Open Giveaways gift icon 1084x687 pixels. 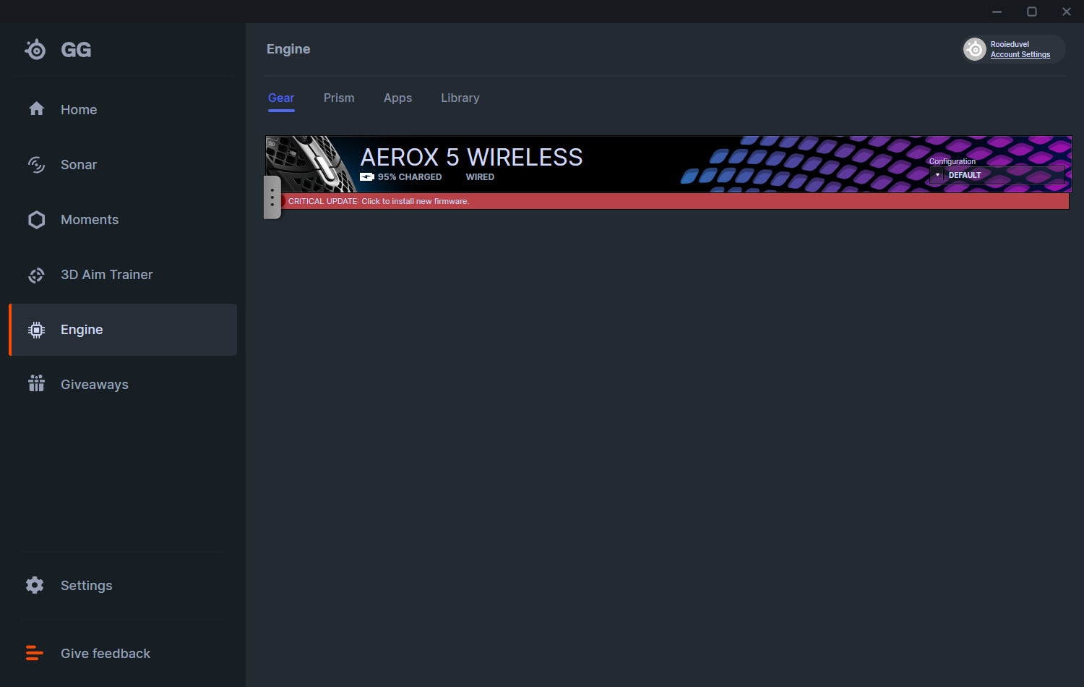[36, 384]
